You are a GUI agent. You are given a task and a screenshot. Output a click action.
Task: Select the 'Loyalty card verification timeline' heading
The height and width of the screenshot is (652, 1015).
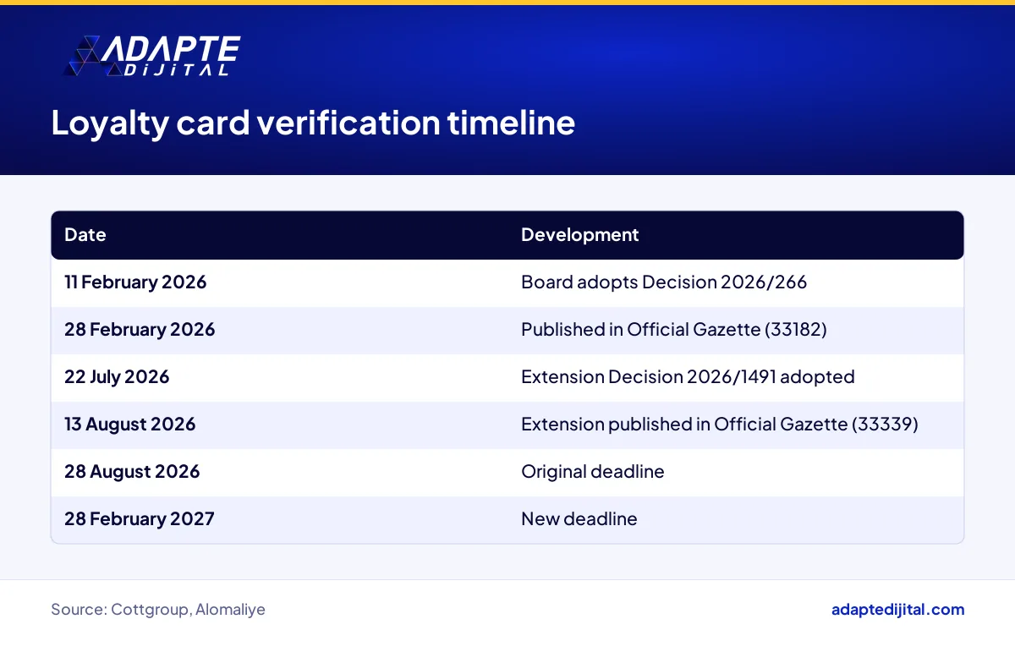tap(313, 123)
